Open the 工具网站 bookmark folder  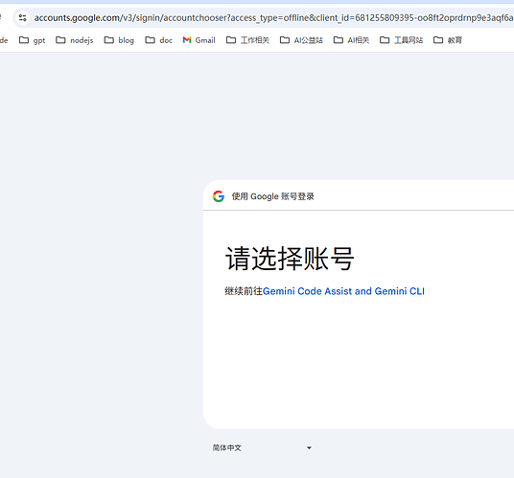pos(401,40)
